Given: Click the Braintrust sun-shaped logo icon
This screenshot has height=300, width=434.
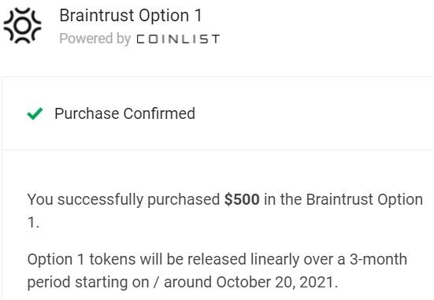Looking at the screenshot, I should point(22,26).
